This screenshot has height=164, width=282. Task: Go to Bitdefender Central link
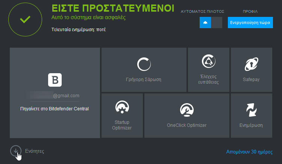55,109
